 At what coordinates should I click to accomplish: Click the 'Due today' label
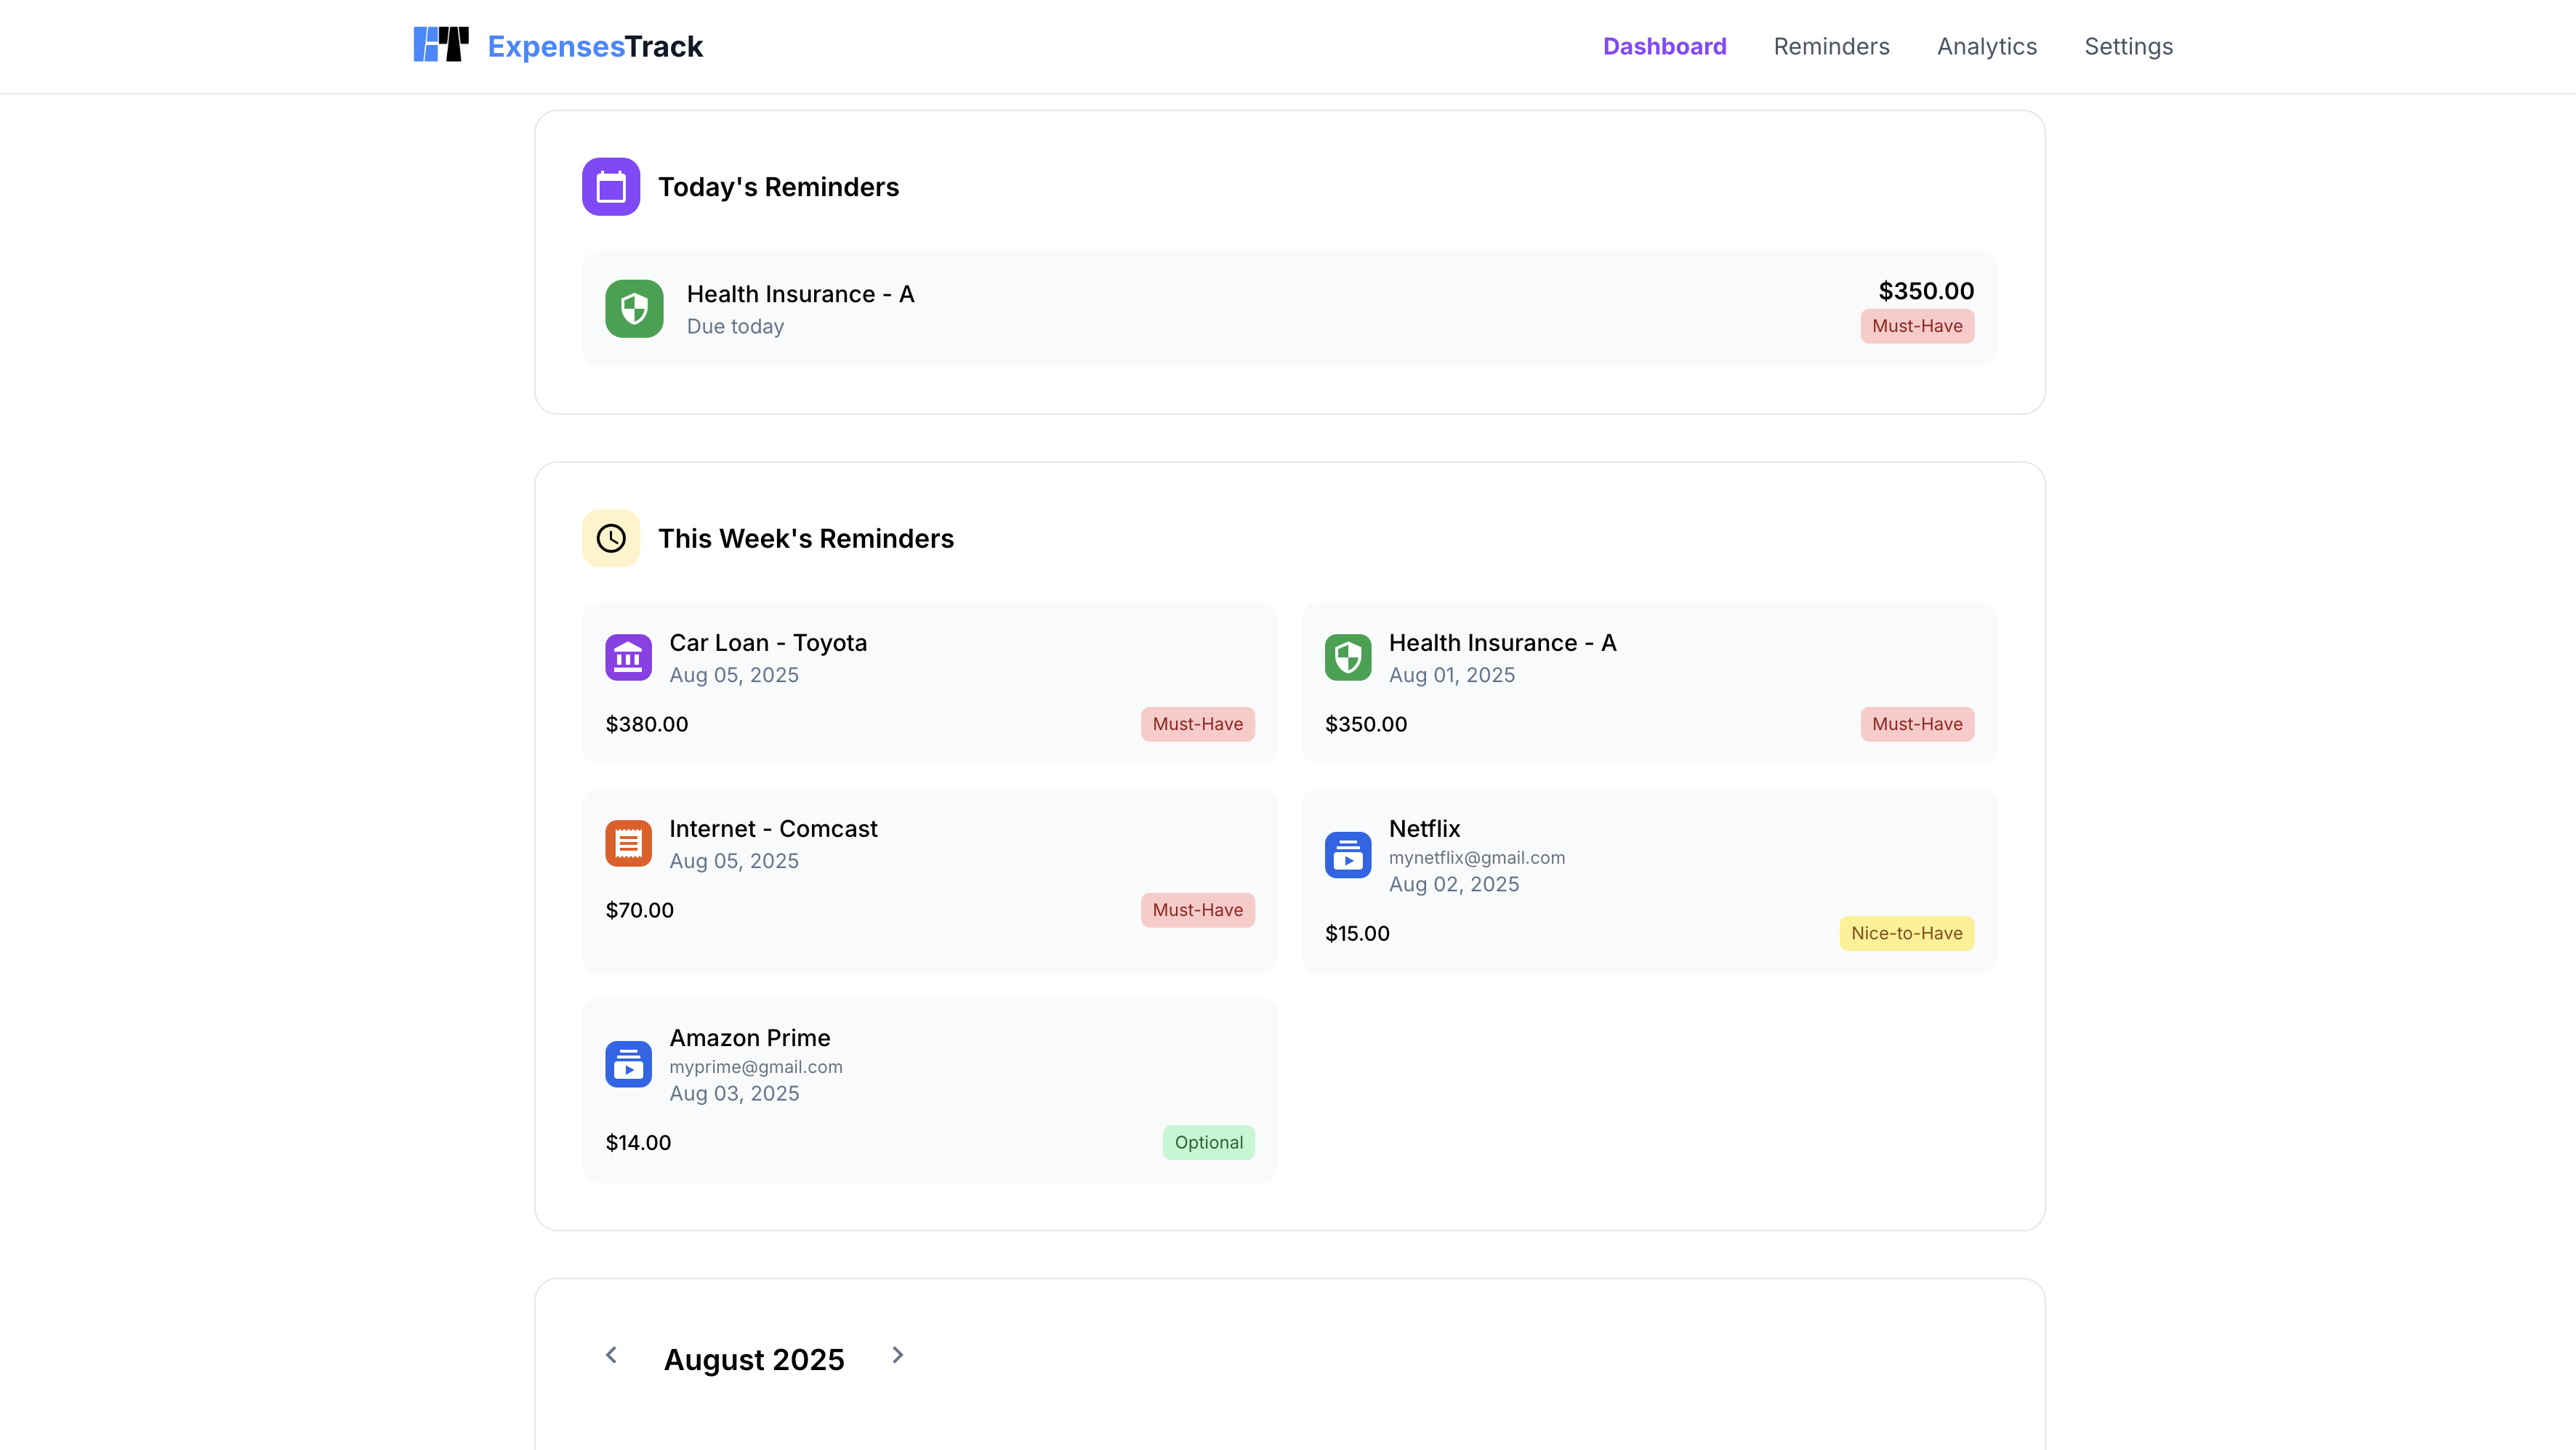pos(735,327)
